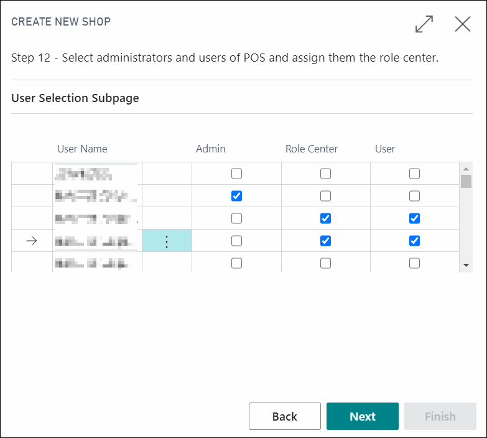Select the first row's user name cell
487x438 pixels.
tap(97, 174)
